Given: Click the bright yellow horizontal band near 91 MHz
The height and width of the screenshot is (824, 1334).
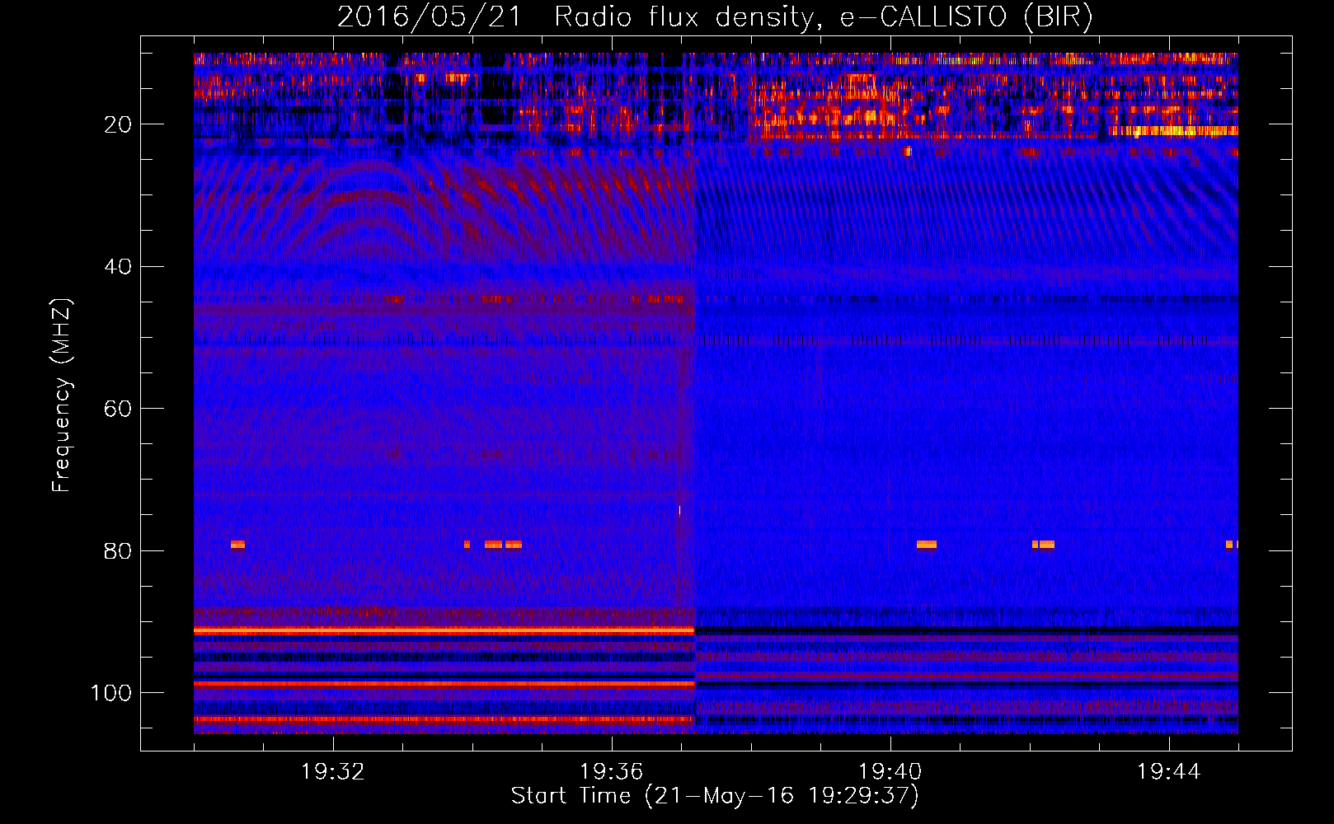Looking at the screenshot, I should [444, 630].
